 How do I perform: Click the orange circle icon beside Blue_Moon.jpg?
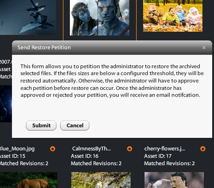pyautogui.click(x=52, y=149)
